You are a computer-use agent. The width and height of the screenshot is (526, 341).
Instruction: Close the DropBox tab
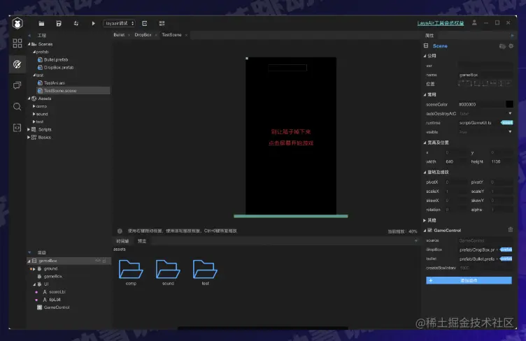click(156, 35)
